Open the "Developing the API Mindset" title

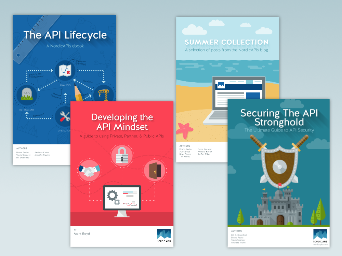pos(122,122)
